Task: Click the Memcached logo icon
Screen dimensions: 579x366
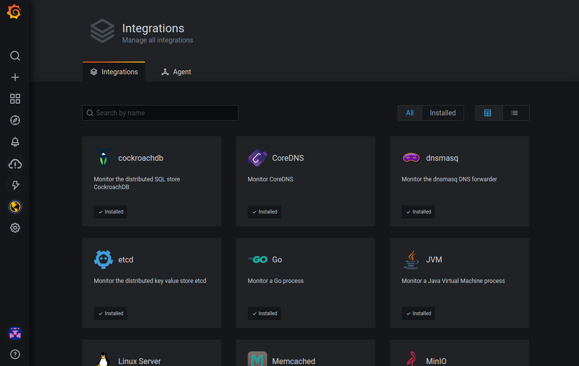Action: pos(257,359)
